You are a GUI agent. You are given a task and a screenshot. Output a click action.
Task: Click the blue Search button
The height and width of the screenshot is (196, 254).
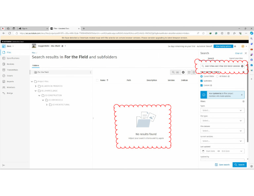click(239, 165)
